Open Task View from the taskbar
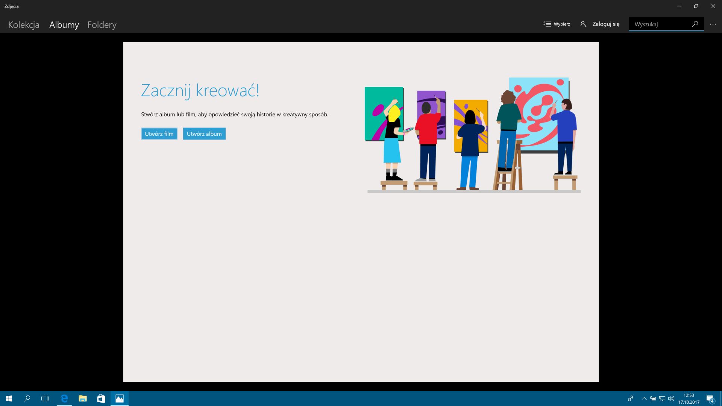 (x=45, y=398)
